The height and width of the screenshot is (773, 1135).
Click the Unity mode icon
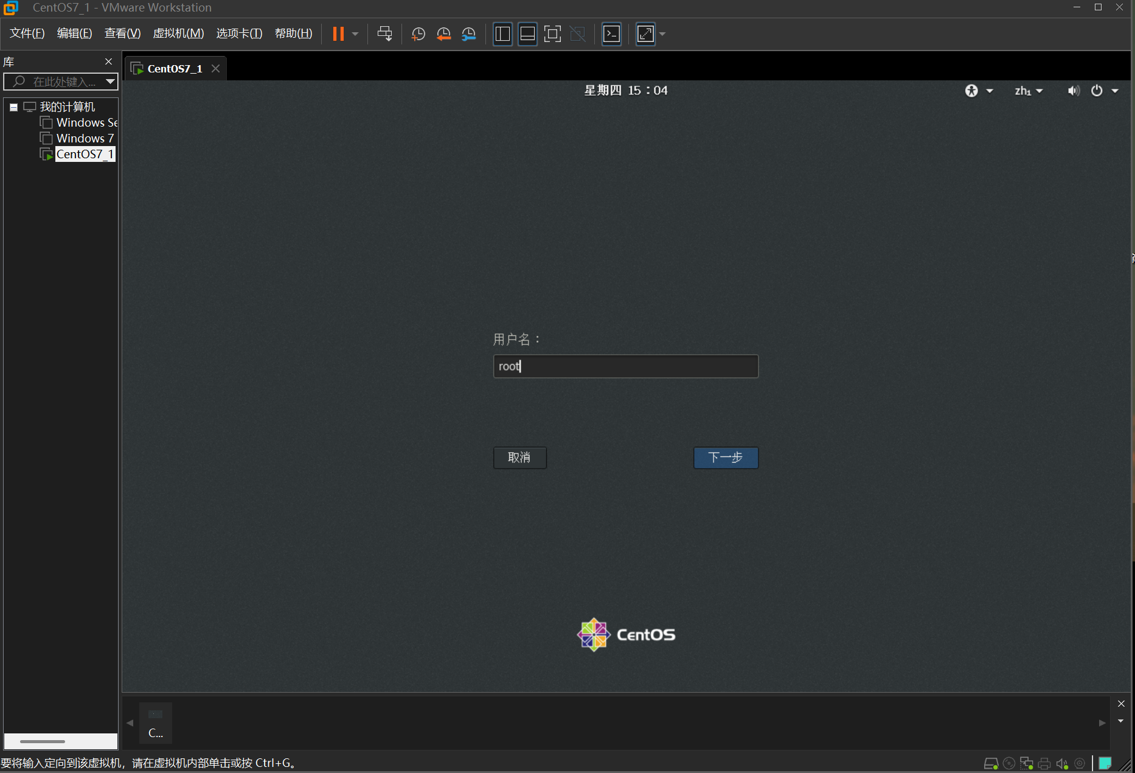(577, 33)
